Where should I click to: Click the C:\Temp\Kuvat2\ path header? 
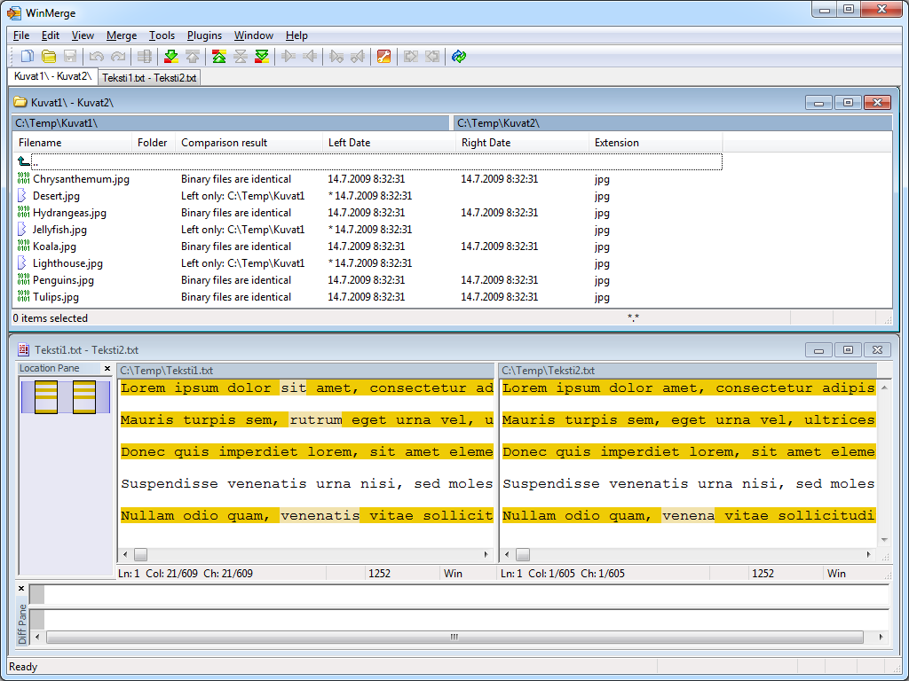pyautogui.click(x=673, y=122)
